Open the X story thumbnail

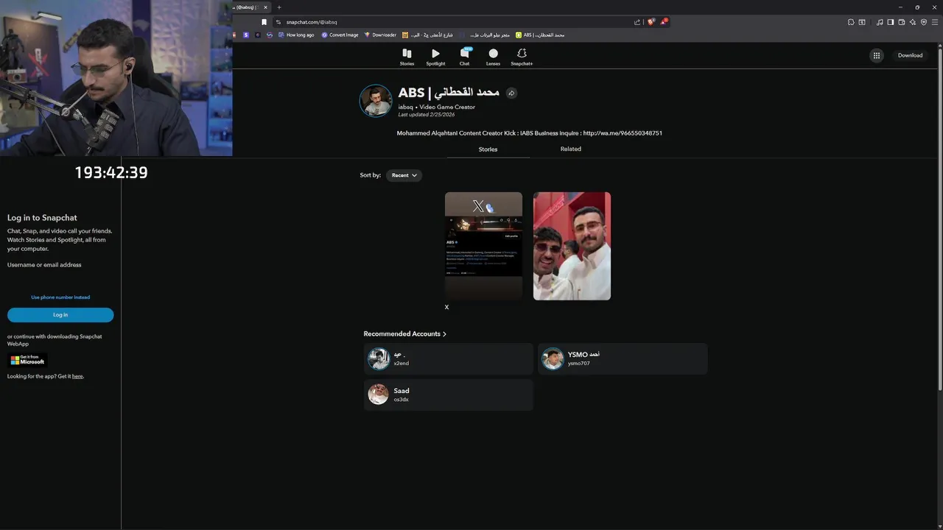[x=483, y=246]
